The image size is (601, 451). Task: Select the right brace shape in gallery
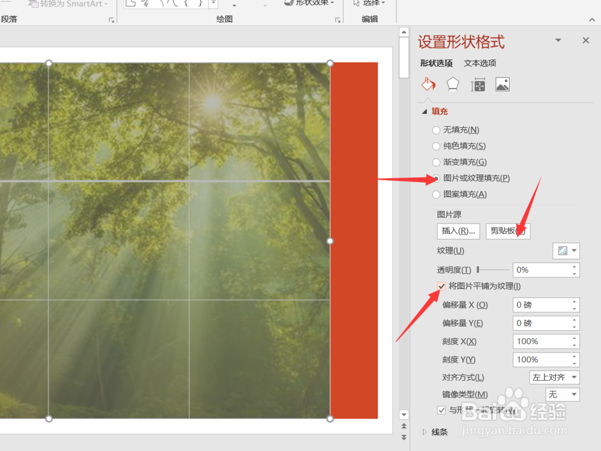pyautogui.click(x=201, y=3)
